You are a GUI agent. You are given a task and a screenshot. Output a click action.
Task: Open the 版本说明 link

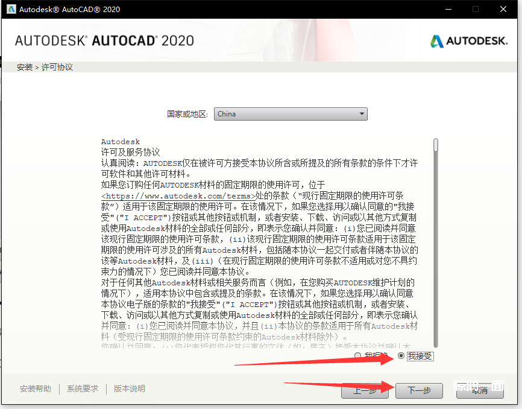point(130,389)
